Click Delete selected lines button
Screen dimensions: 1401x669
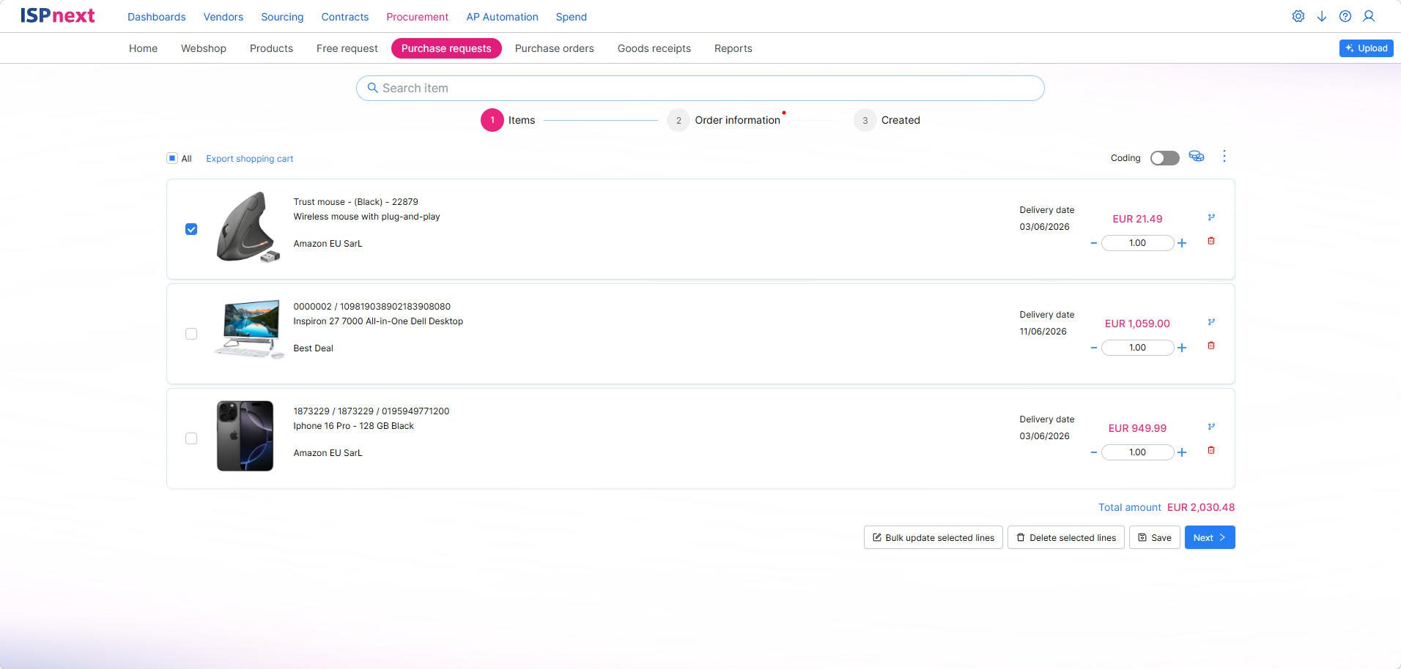[x=1066, y=537]
